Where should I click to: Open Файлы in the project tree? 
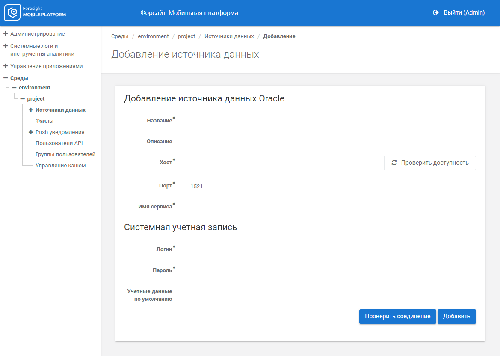click(x=44, y=121)
